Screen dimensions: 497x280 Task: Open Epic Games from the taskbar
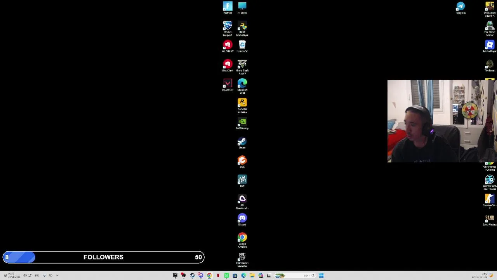pyautogui.click(x=175, y=275)
